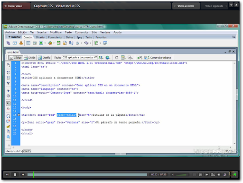This screenshot has width=243, height=183.
Task: Click Remove Comment icon
Action: click(8, 121)
